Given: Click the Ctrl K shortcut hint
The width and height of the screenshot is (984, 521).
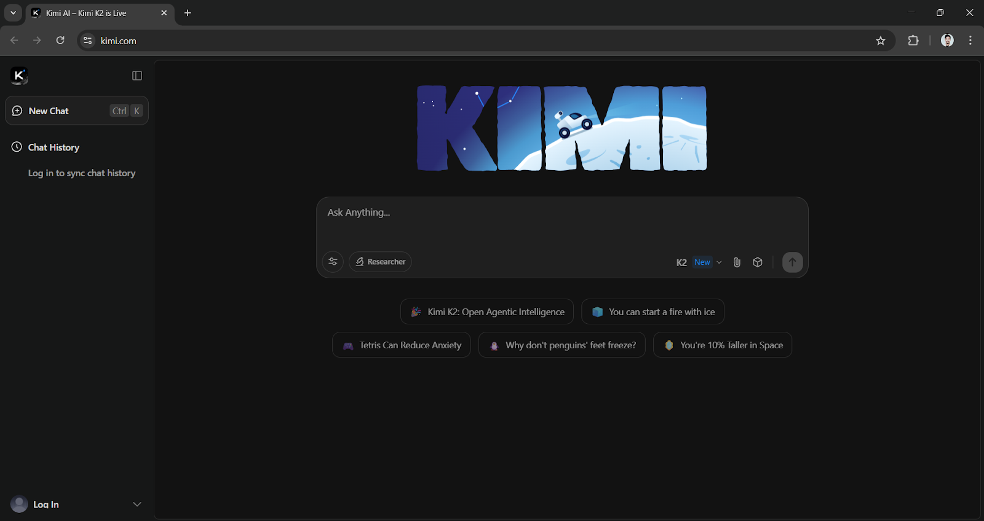Looking at the screenshot, I should click(127, 111).
